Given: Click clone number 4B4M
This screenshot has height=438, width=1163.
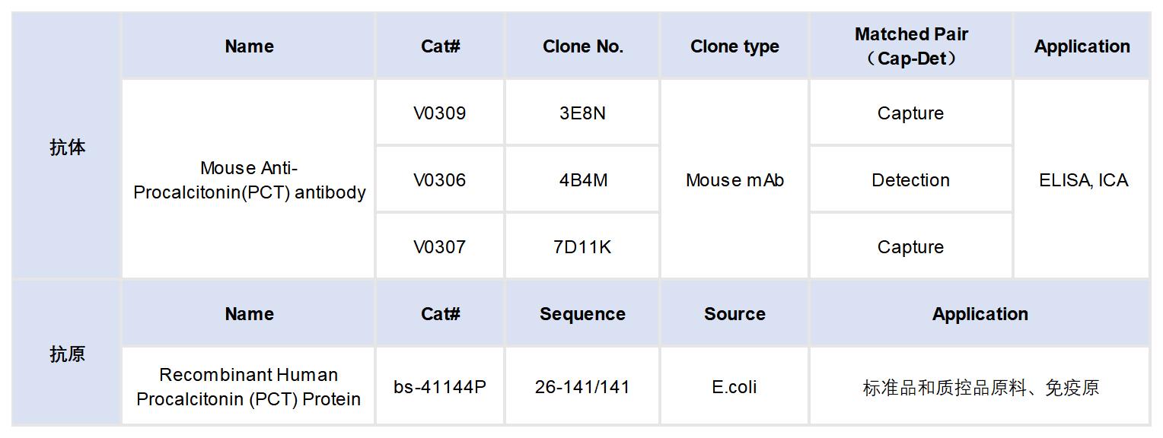Looking at the screenshot, I should click(x=582, y=180).
